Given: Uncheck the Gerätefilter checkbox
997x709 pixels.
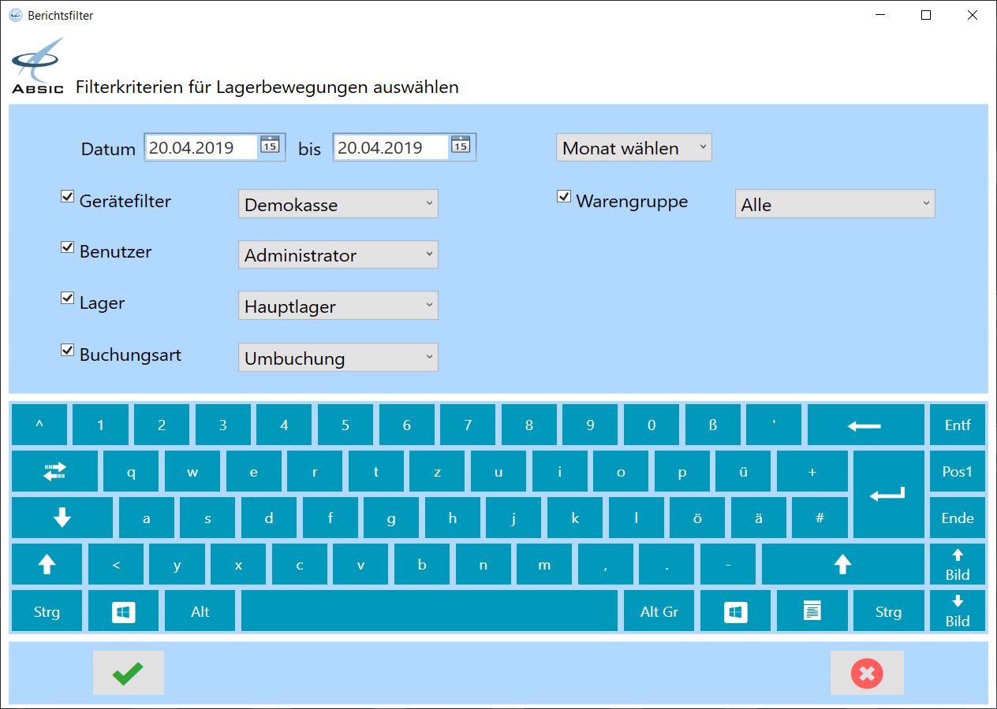Looking at the screenshot, I should pos(68,197).
